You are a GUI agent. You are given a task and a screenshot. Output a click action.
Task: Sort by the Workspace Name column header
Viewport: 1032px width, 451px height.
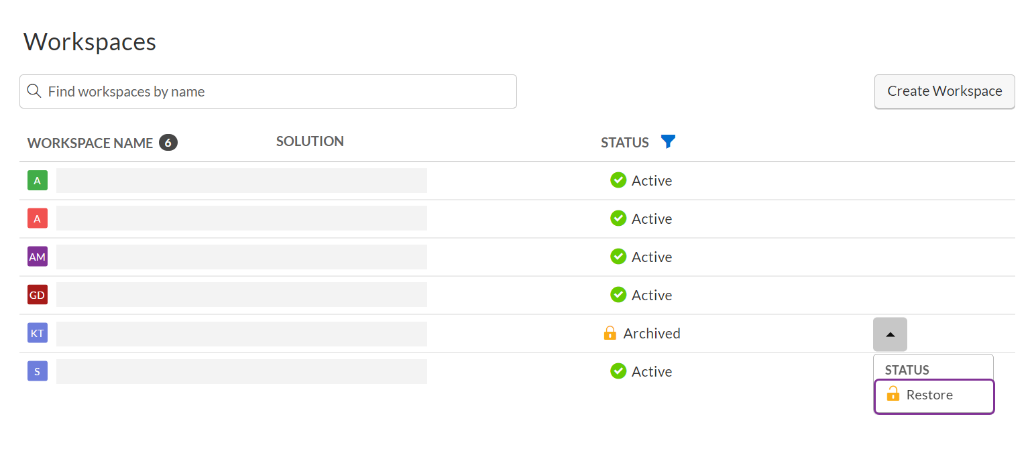coord(89,143)
